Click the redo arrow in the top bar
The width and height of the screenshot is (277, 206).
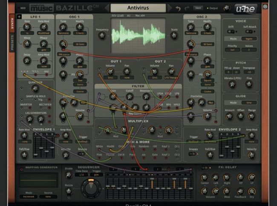point(187,8)
